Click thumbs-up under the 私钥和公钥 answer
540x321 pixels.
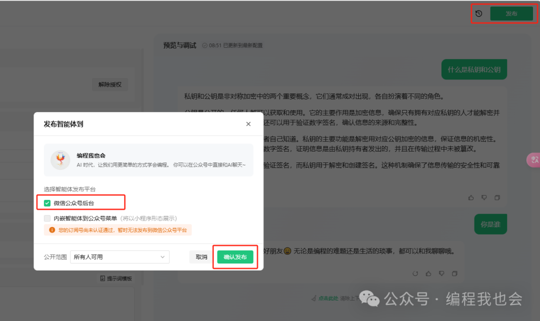click(x=471, y=198)
